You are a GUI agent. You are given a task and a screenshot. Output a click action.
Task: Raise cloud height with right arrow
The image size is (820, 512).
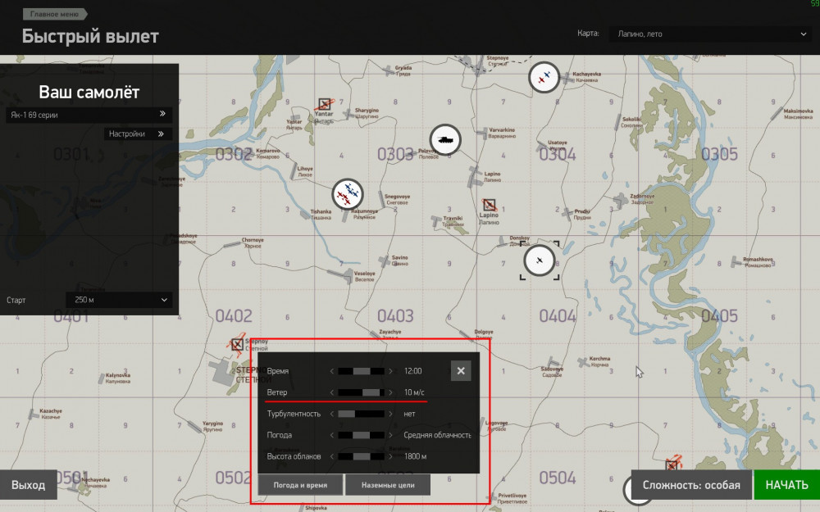390,456
